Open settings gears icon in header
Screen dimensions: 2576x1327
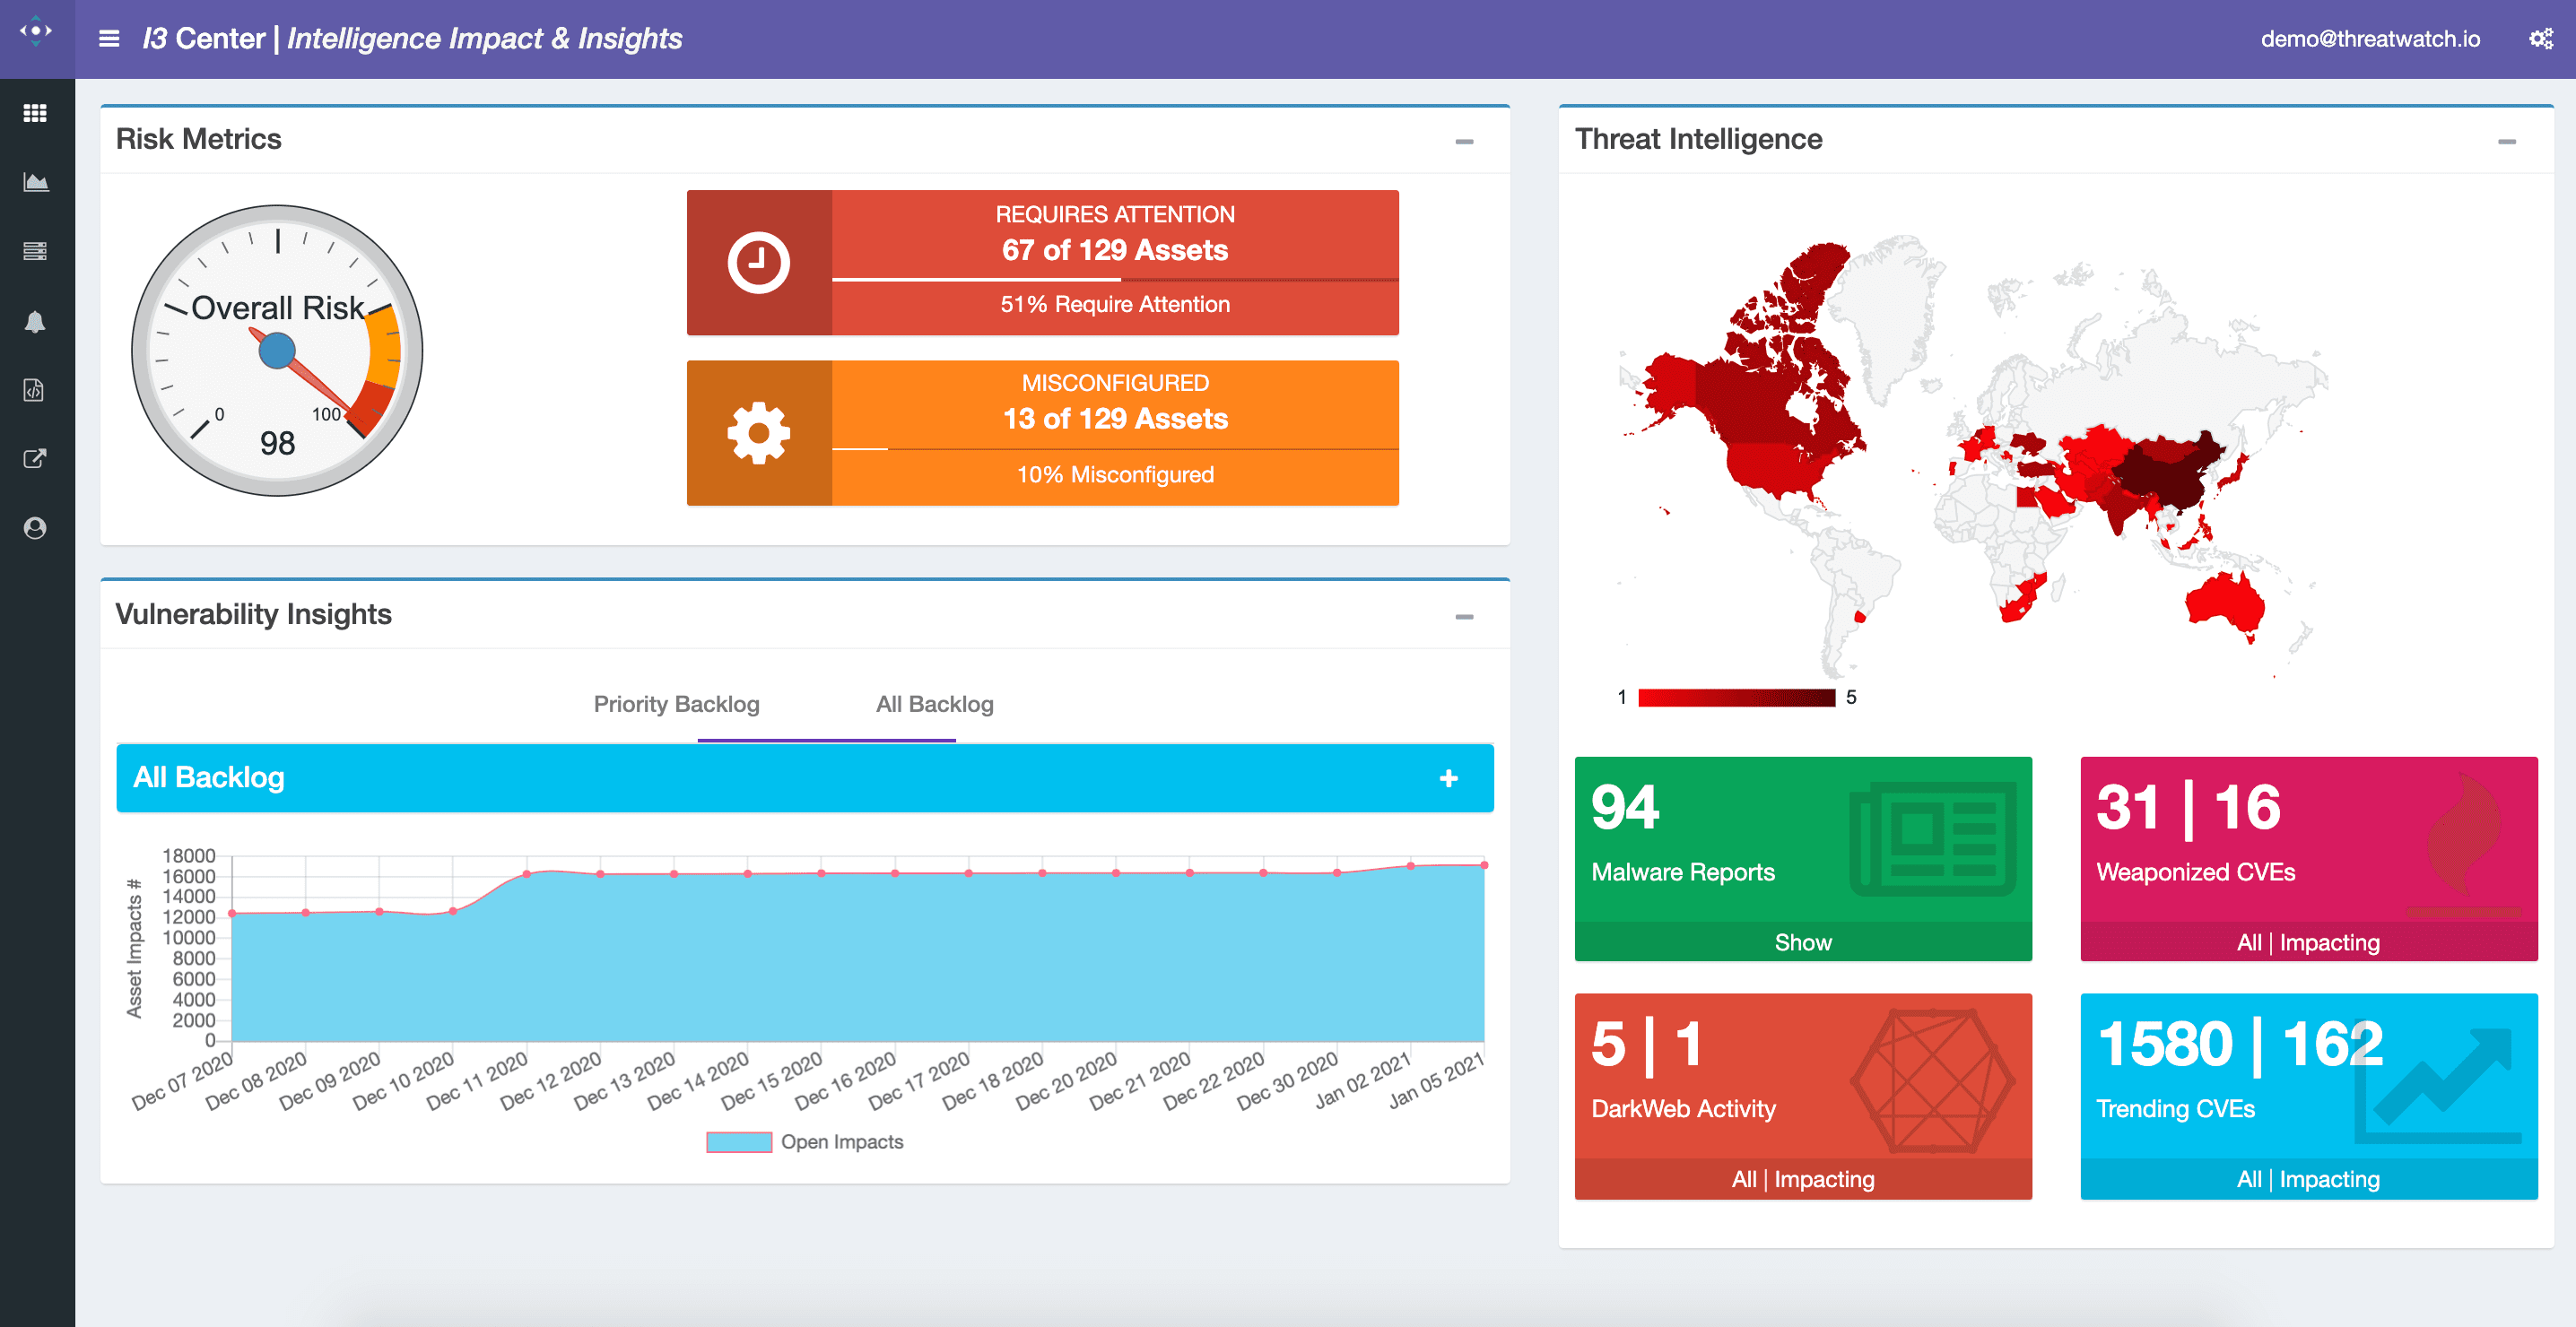(2540, 39)
